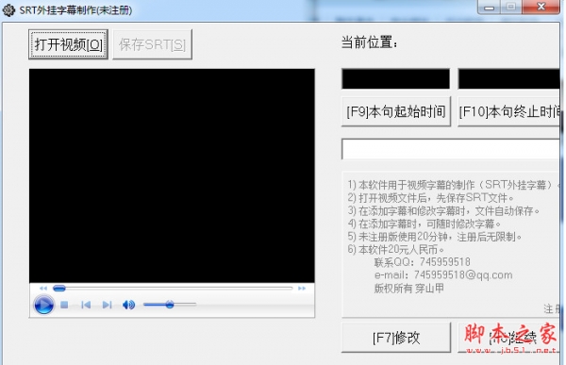
Task: Jump to previous track icon
Action: coord(86,305)
